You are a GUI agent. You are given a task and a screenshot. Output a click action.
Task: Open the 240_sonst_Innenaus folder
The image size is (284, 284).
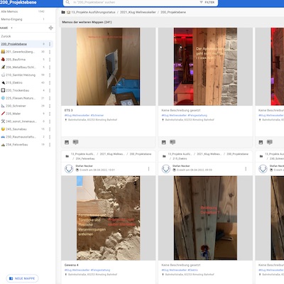point(21,121)
